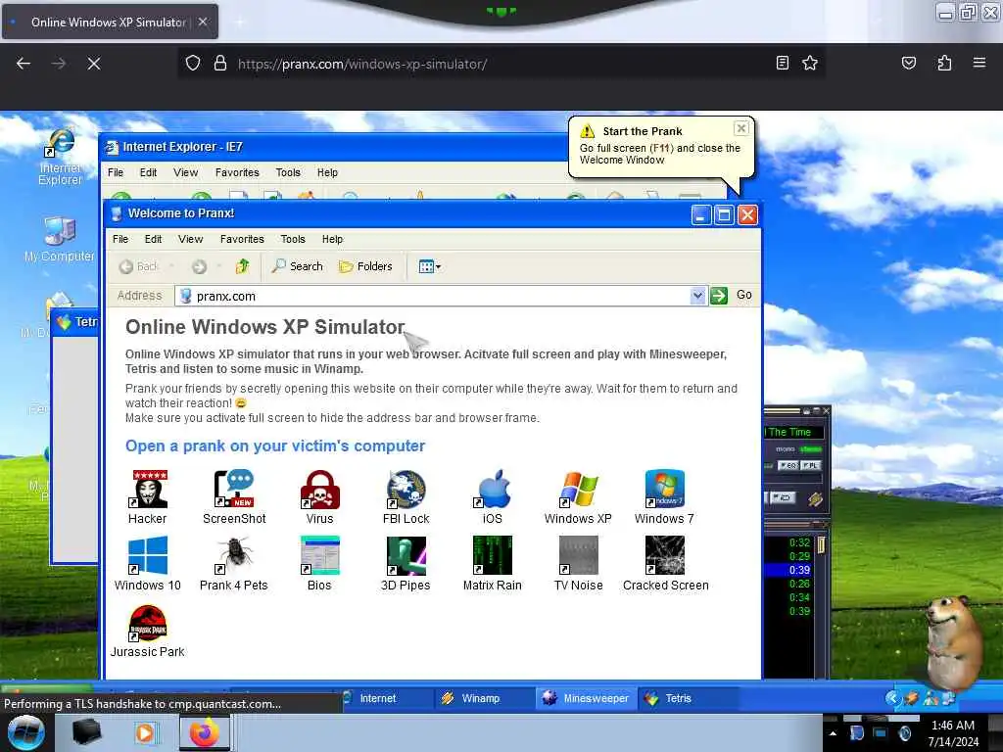The width and height of the screenshot is (1003, 752).
Task: Open File menu in Internet Explorer IE7 window
Action: pyautogui.click(x=116, y=172)
